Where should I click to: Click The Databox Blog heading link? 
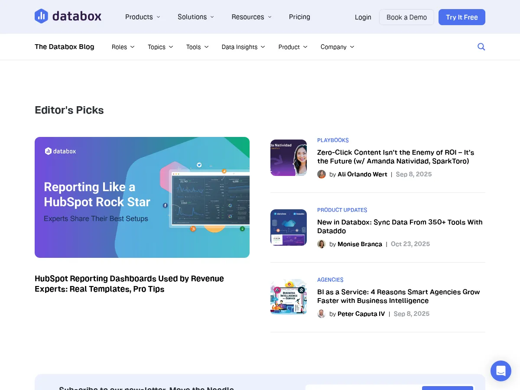click(64, 47)
